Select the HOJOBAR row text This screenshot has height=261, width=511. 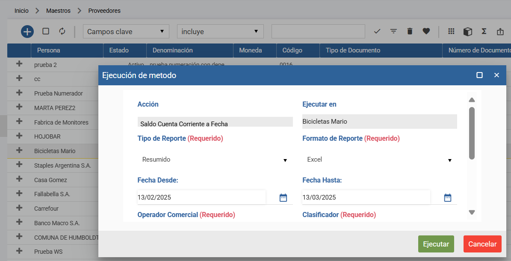(47, 136)
